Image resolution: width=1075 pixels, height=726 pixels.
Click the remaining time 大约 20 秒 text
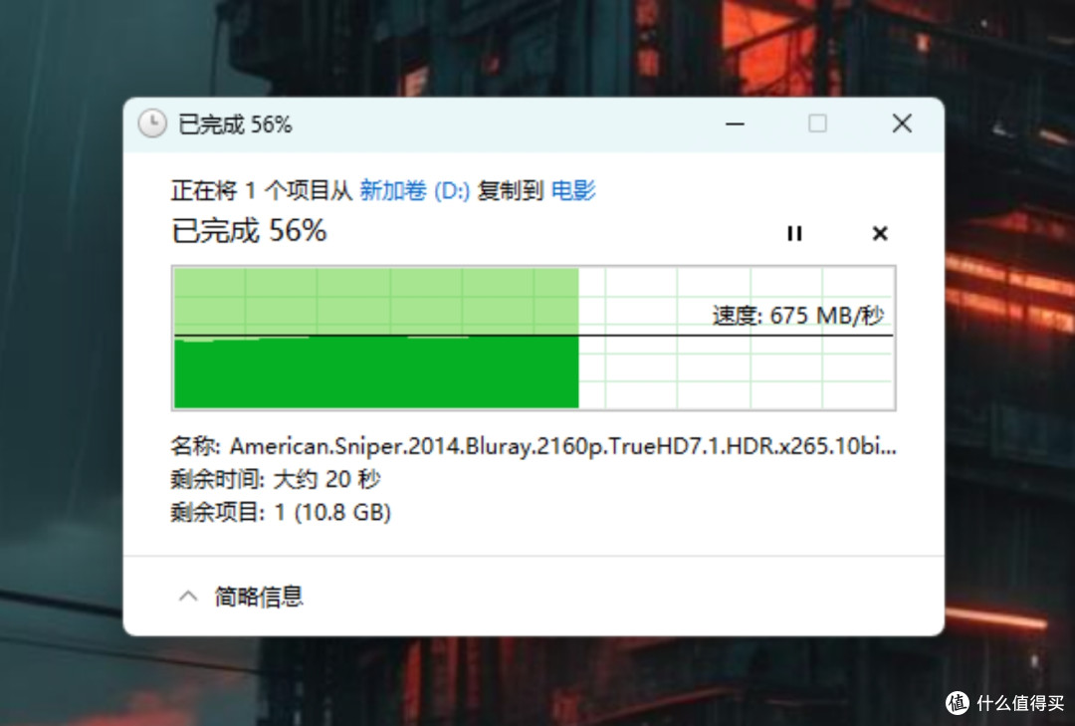(326, 479)
